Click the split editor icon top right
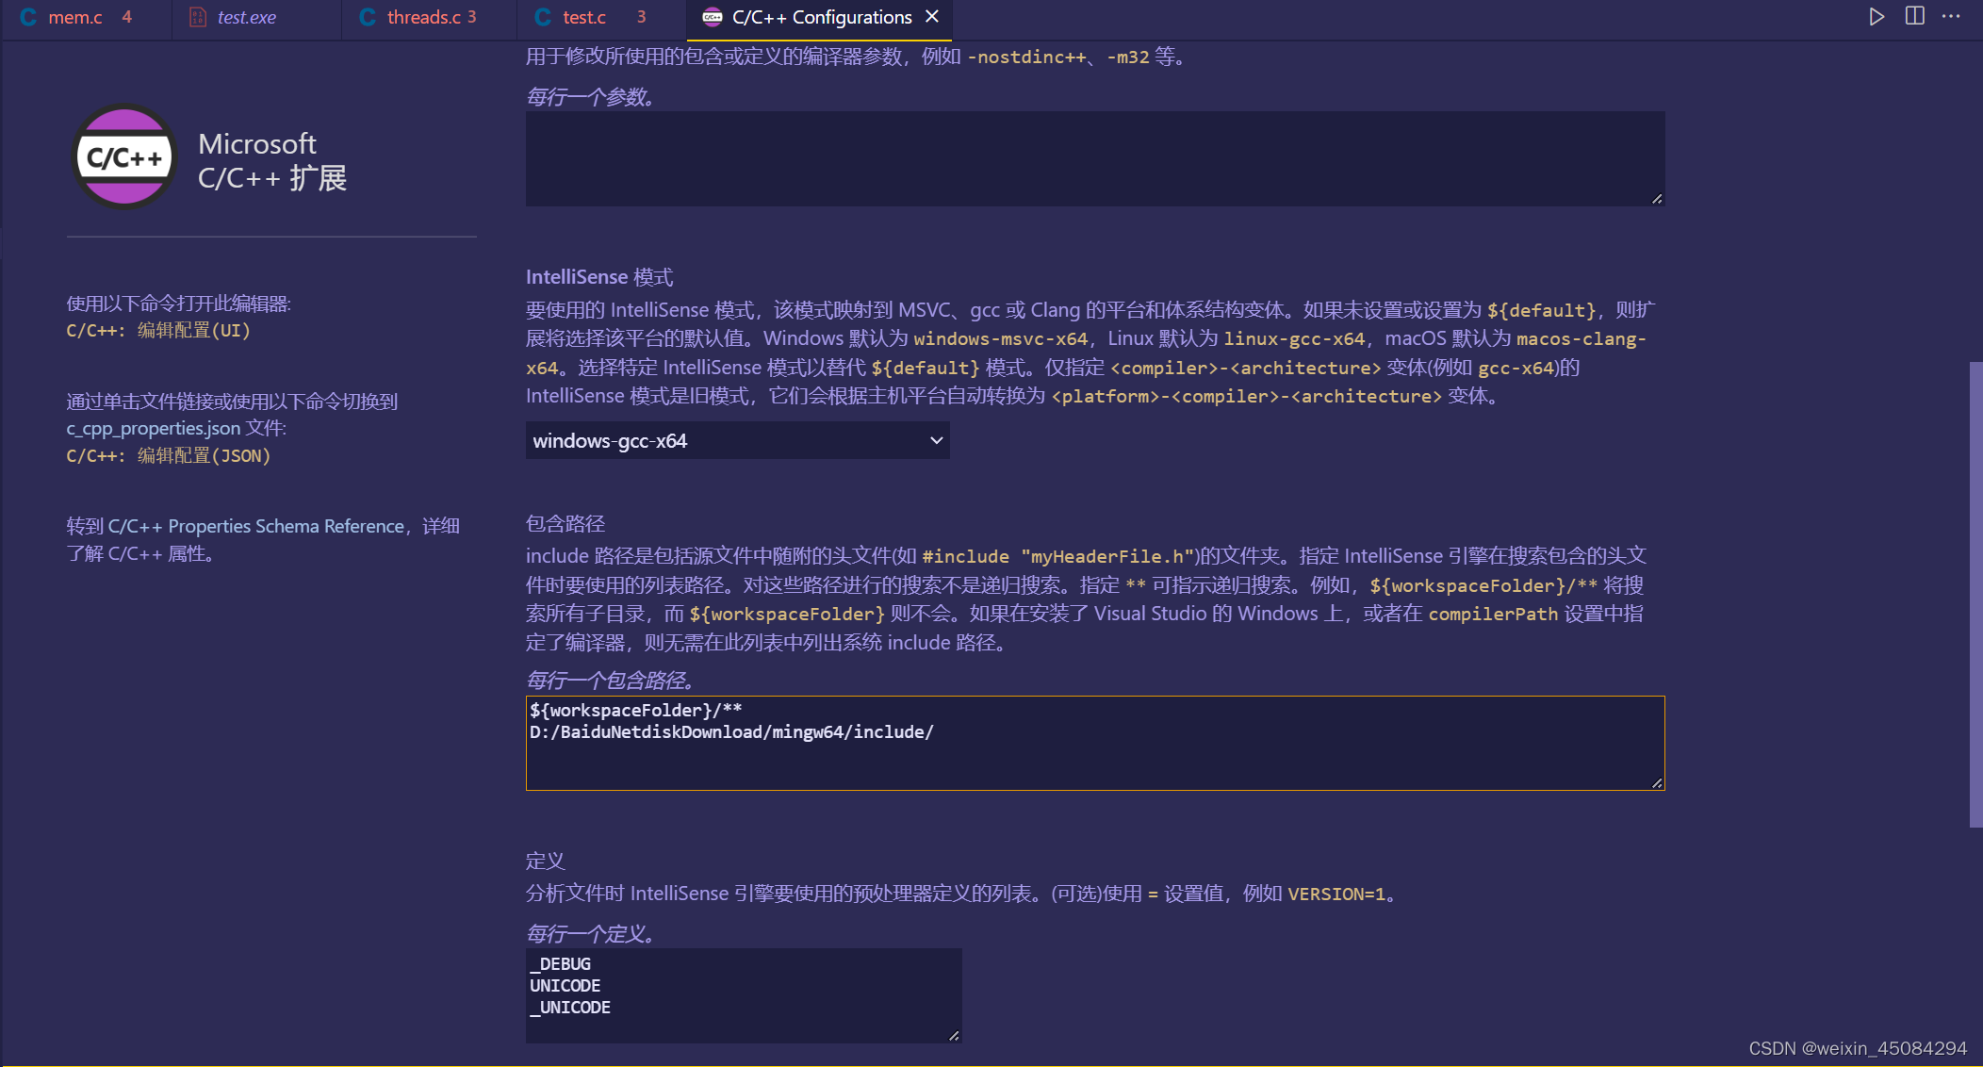This screenshot has width=1983, height=1067. 1914,16
